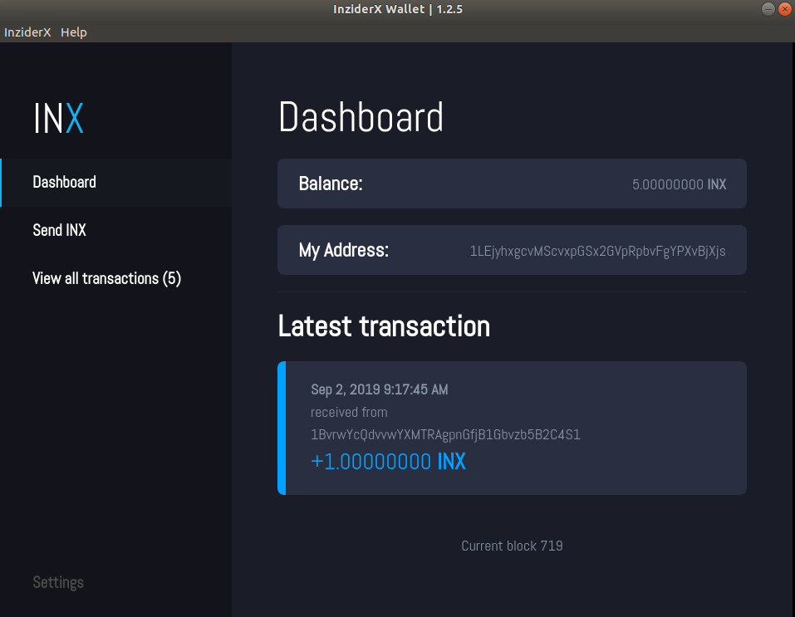This screenshot has width=795, height=617.
Task: Select Dashboard in the sidebar
Action: point(116,183)
